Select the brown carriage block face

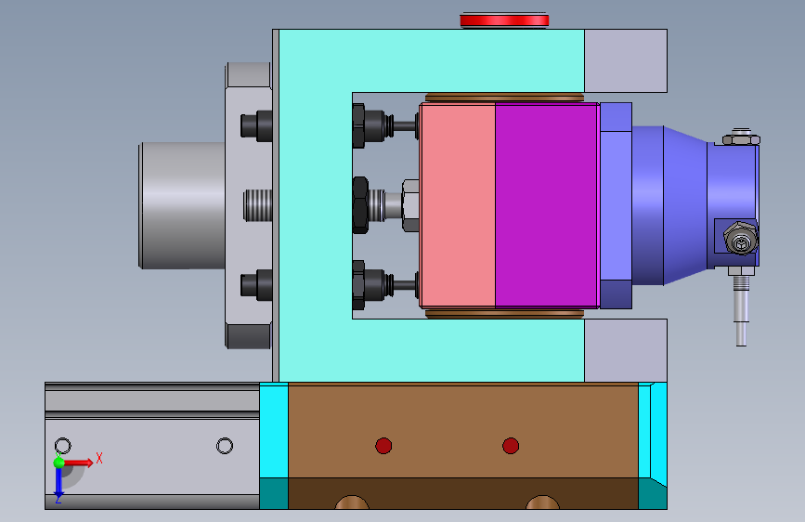[463, 431]
